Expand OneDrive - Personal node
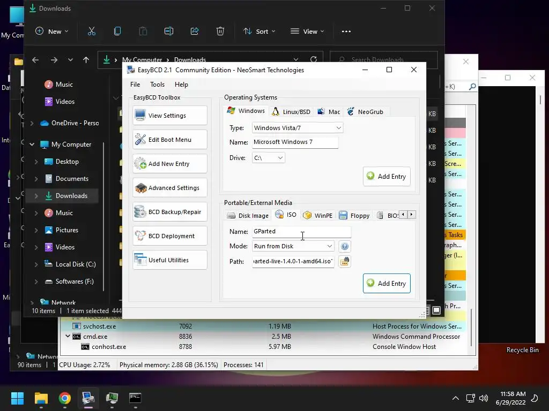Image resolution: width=549 pixels, height=411 pixels. click(32, 123)
